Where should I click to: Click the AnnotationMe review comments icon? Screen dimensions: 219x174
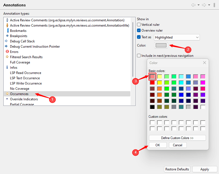[7, 25]
